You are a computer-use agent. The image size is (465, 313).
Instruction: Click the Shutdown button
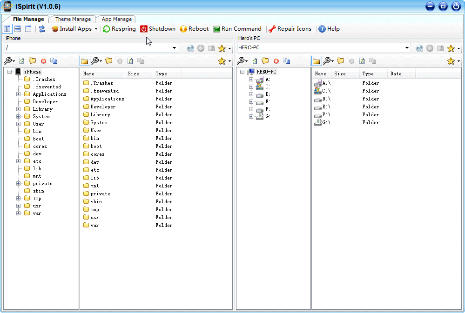coord(158,29)
